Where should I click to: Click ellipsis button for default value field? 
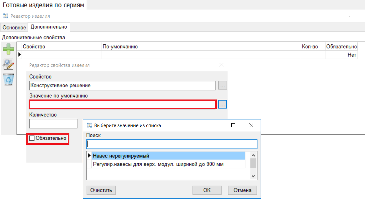tap(222, 104)
